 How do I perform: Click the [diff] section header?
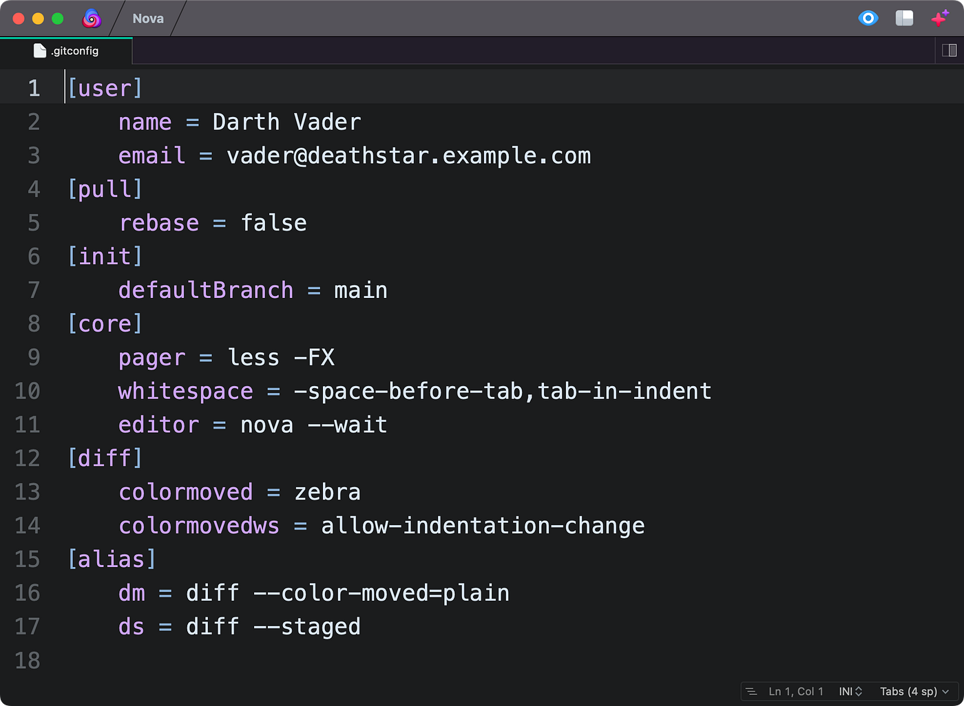pos(105,458)
